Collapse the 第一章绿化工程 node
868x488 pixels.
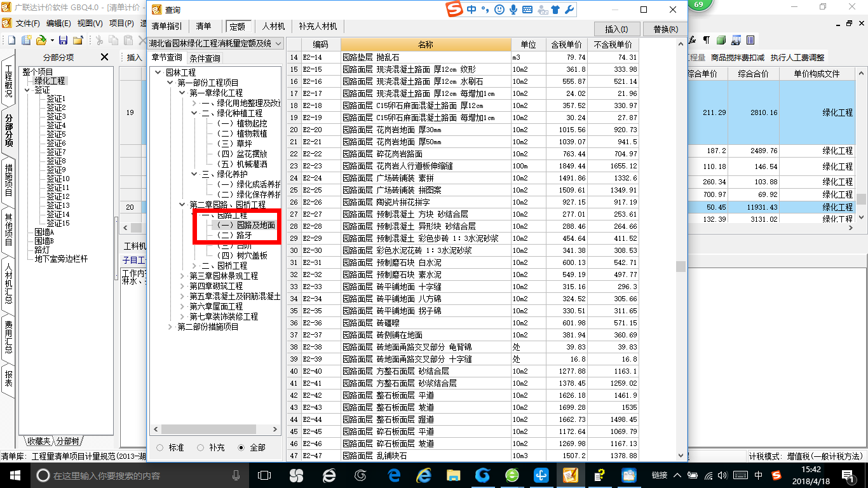coord(182,93)
